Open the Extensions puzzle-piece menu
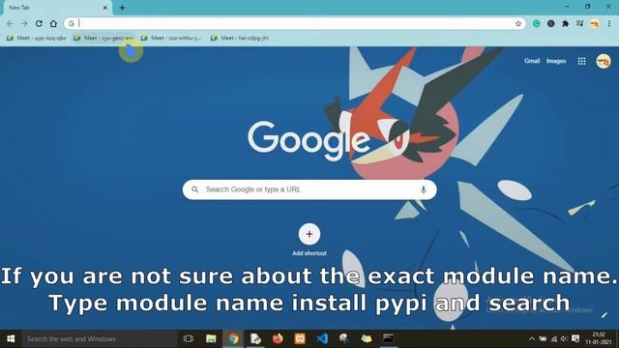Screen dimensions: 619x348 pyautogui.click(x=565, y=23)
